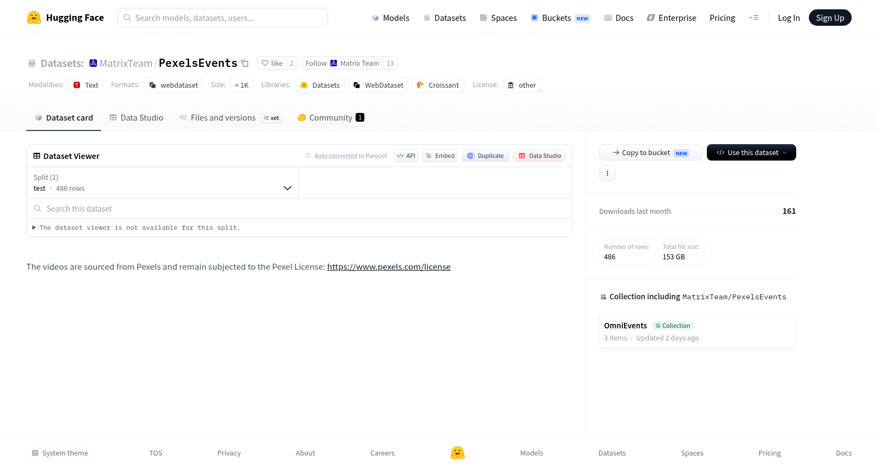This screenshot has width=878, height=472.
Task: Open Docs in the footer
Action: (x=843, y=453)
